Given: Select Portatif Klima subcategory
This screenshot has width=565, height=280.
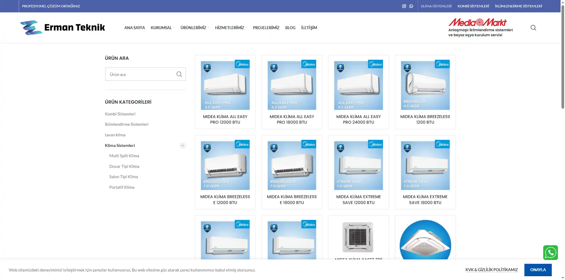Looking at the screenshot, I should [x=122, y=187].
